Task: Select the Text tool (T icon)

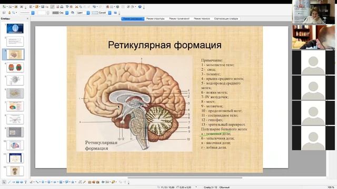Action: [x=26, y=182]
